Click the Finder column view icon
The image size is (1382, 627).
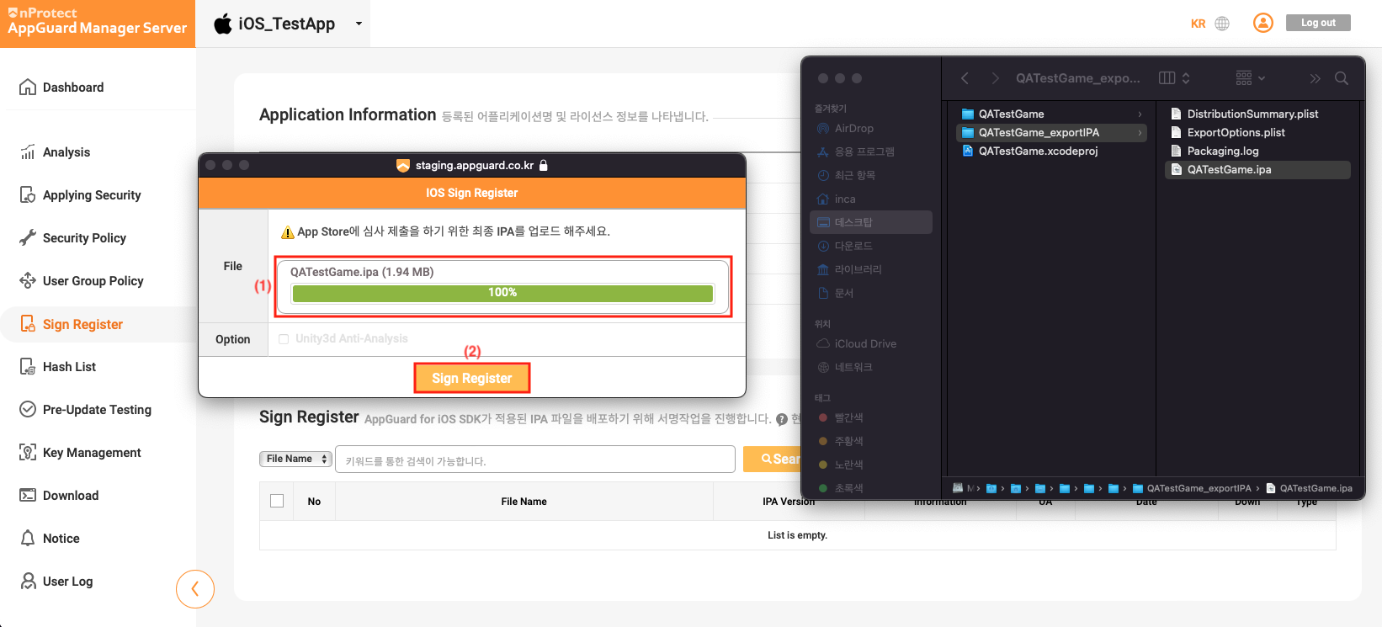tap(1167, 78)
